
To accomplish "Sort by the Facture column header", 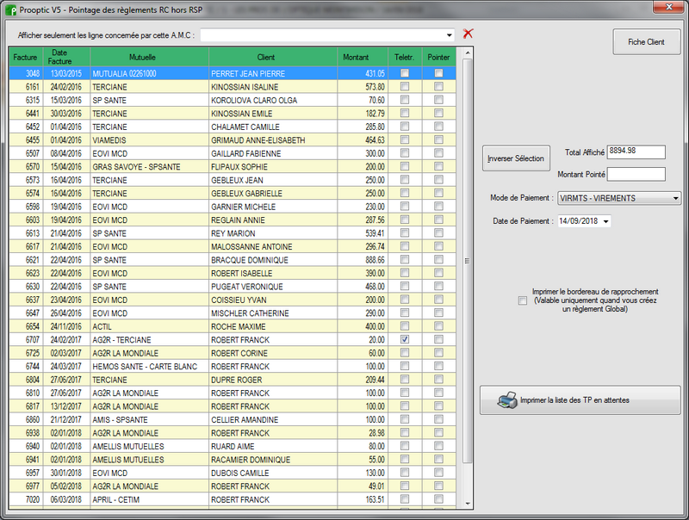I will pos(26,57).
